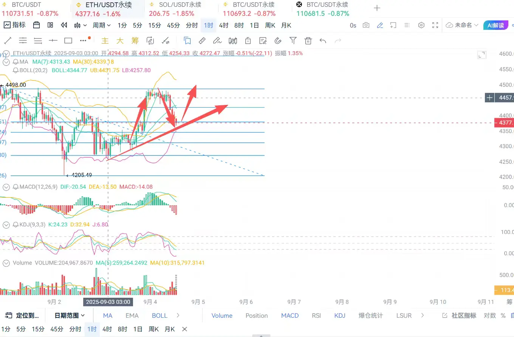
Task: Collapse the MACD panel chevron
Action: (6, 187)
